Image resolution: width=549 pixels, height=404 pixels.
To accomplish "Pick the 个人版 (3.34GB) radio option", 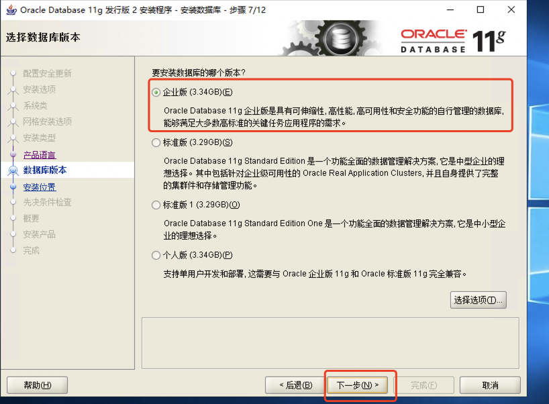I will point(156,255).
